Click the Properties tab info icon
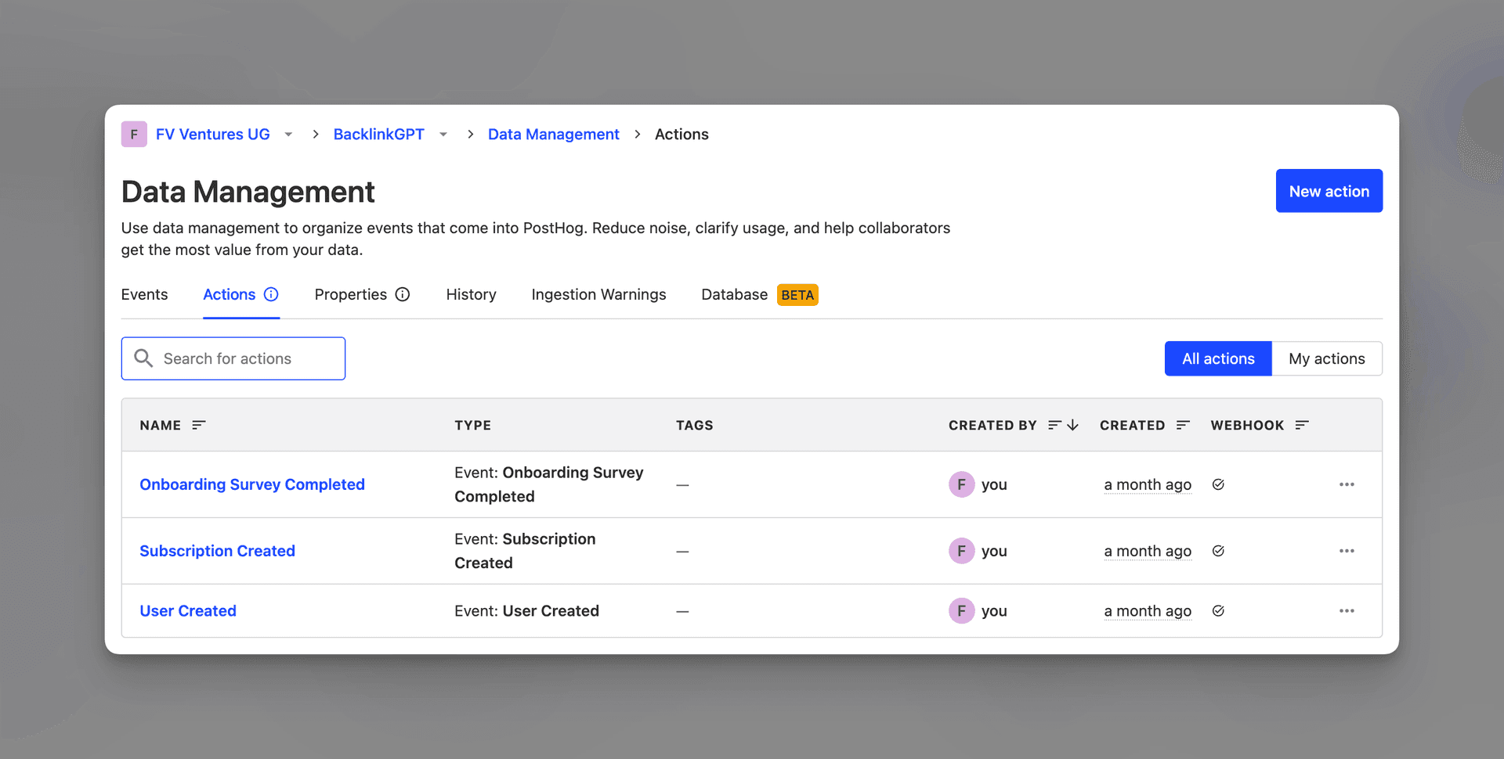This screenshot has height=759, width=1504. 403,294
